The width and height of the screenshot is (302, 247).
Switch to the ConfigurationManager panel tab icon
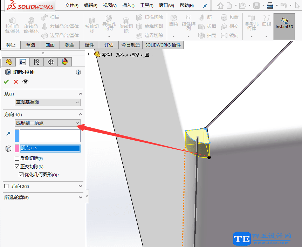click(x=36, y=62)
